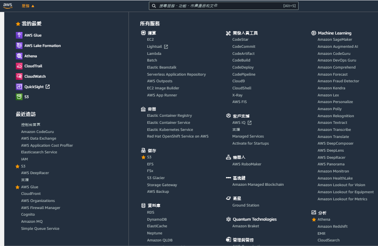The height and width of the screenshot is (246, 378).
Task: Open CloudTrail favorite icon
Action: point(19,66)
